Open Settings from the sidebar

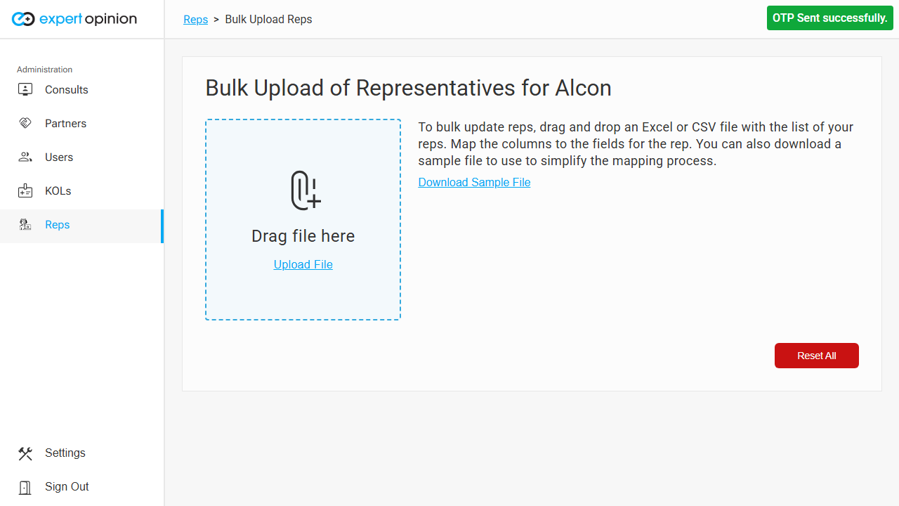[x=65, y=453]
